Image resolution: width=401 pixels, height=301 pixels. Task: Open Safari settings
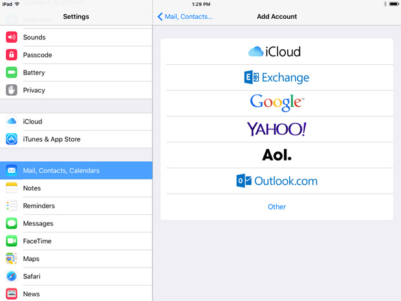(x=76, y=276)
